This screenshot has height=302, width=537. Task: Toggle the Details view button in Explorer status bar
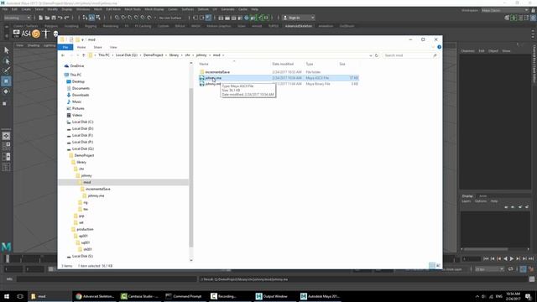[x=432, y=265]
